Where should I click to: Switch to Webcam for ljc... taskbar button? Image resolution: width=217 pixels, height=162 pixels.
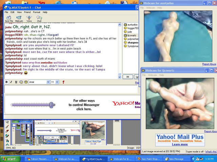pos(121,159)
